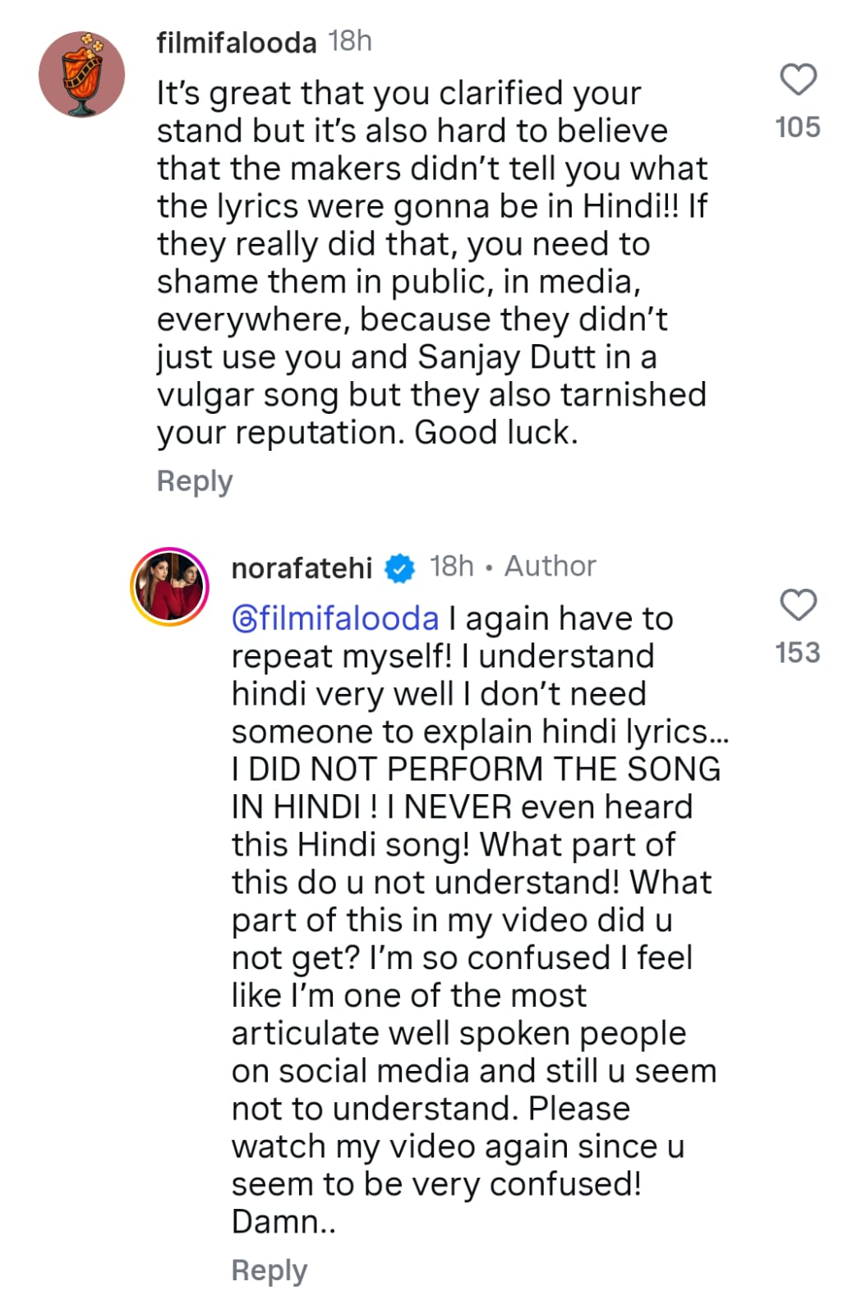The width and height of the screenshot is (866, 1314).
Task: Click the 18h timestamp on filmifalooda's comment
Action: click(x=350, y=39)
